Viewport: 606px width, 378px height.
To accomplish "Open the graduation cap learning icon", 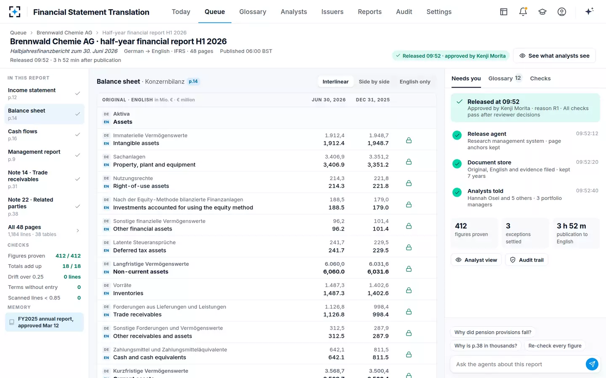I will tap(542, 12).
